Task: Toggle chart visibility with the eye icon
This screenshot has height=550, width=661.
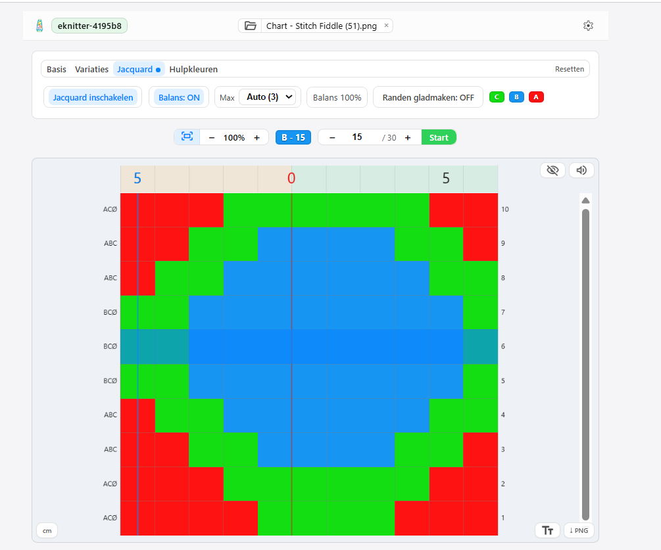Action: [x=552, y=170]
